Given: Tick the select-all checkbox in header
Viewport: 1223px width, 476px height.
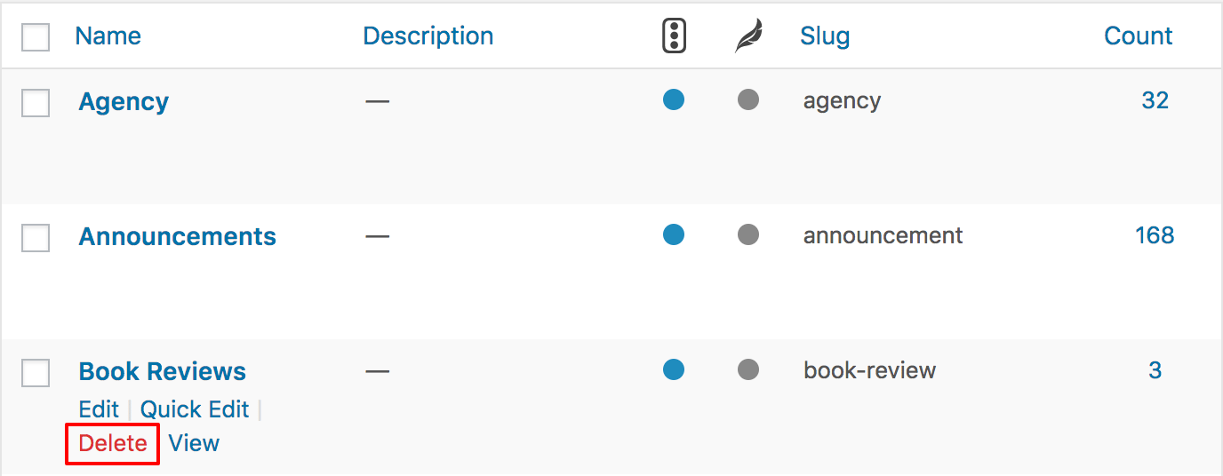Looking at the screenshot, I should point(36,37).
